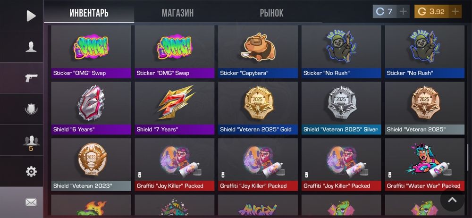Open the РЫНОК tab
The image size is (472, 218).
[x=271, y=13]
